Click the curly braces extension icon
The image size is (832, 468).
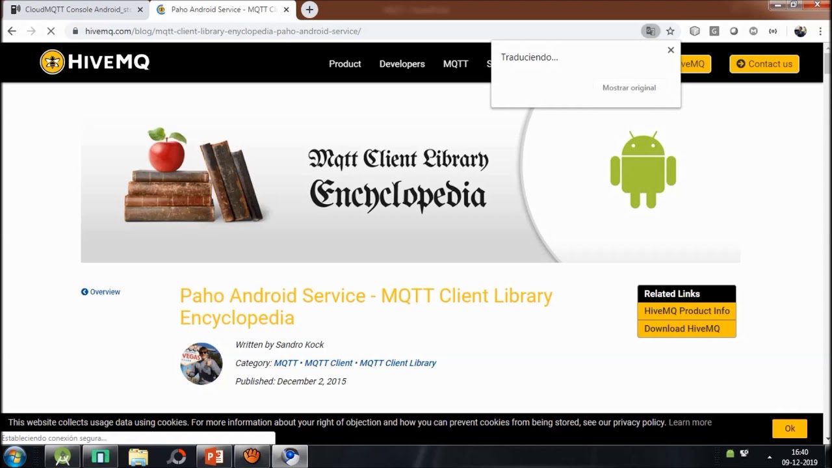773,31
